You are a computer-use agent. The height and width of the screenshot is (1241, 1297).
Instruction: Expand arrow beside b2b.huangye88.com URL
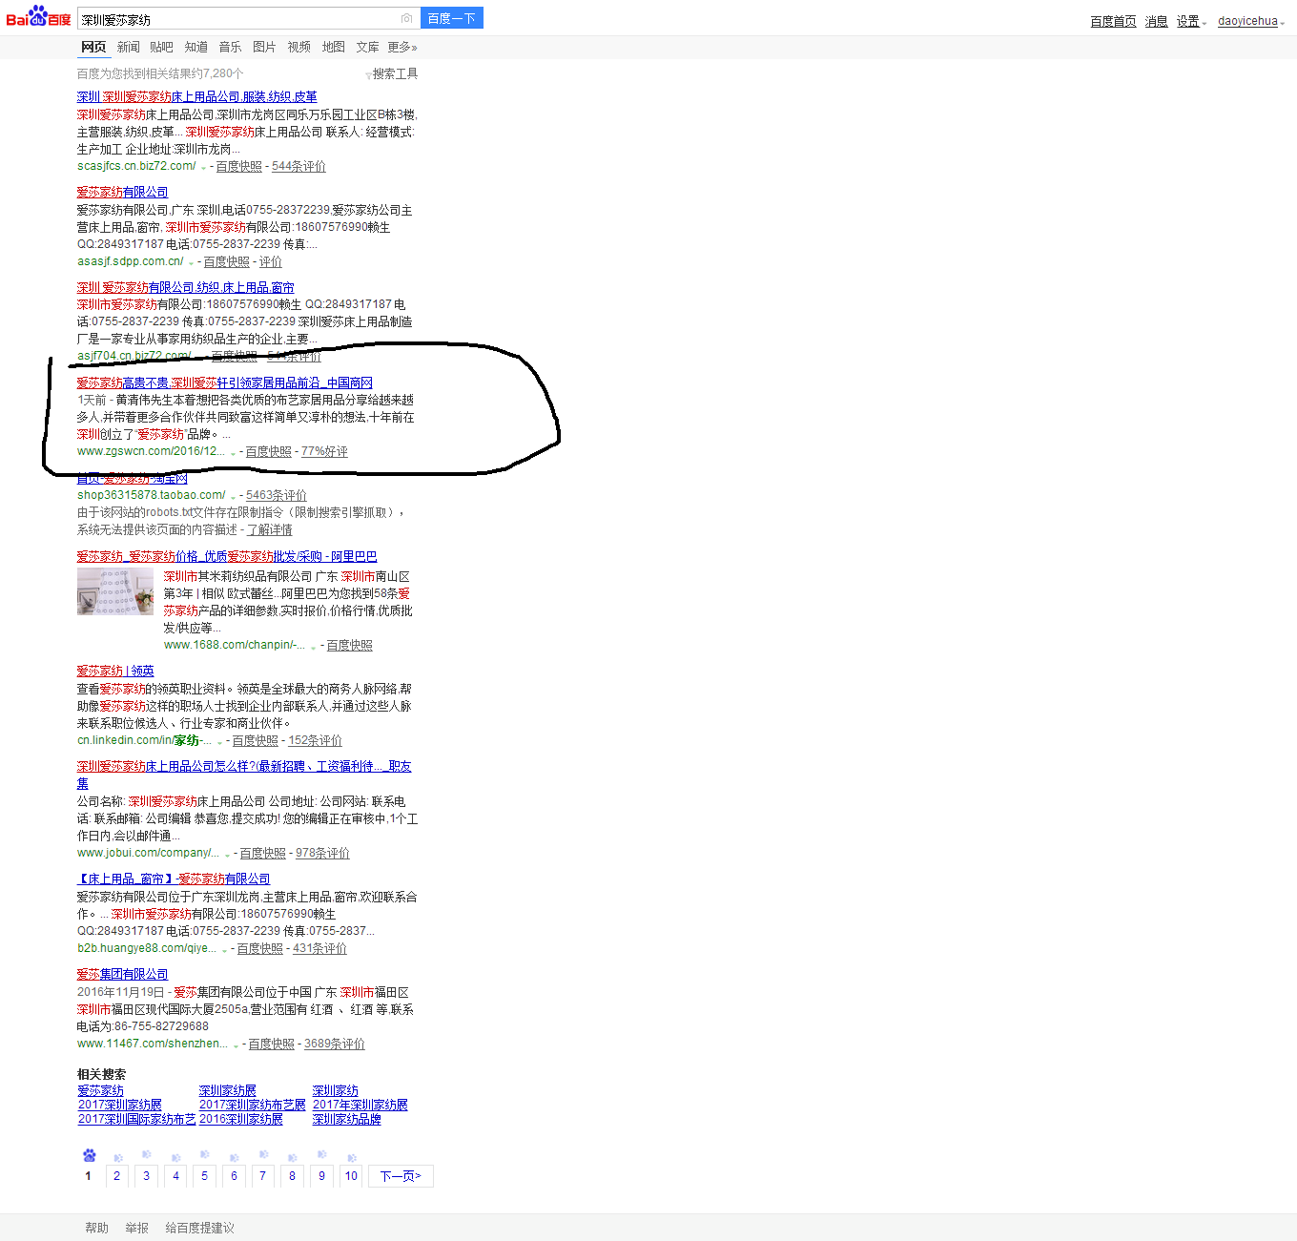click(224, 951)
